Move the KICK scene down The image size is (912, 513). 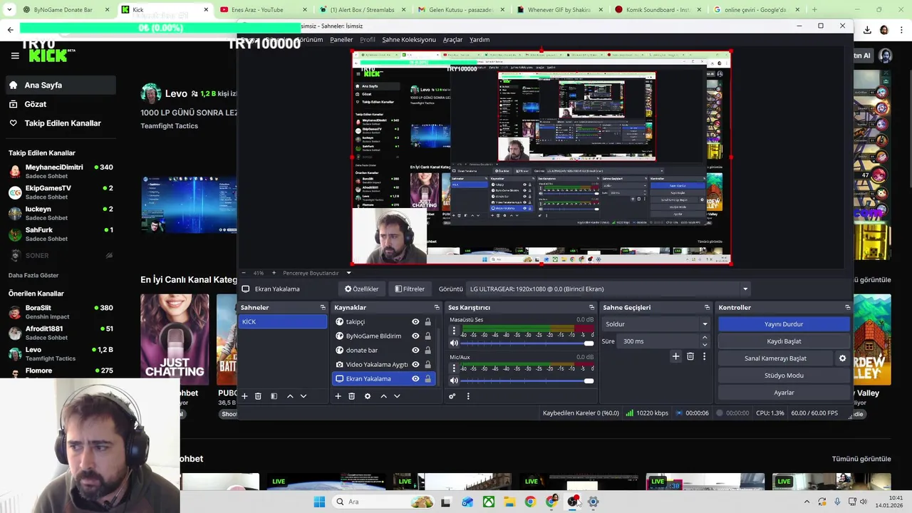pyautogui.click(x=304, y=396)
